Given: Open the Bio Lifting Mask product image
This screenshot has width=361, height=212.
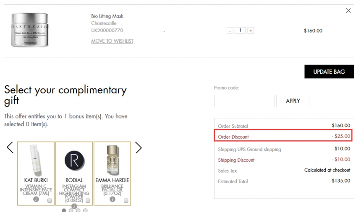Looking at the screenshot, I should pyautogui.click(x=29, y=30).
